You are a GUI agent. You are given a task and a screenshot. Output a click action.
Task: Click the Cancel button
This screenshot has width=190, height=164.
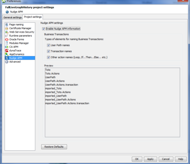coord(166,159)
